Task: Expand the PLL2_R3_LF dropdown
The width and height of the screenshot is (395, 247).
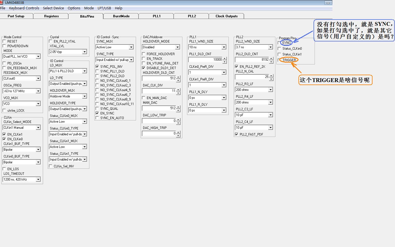Action: [x=254, y=90]
